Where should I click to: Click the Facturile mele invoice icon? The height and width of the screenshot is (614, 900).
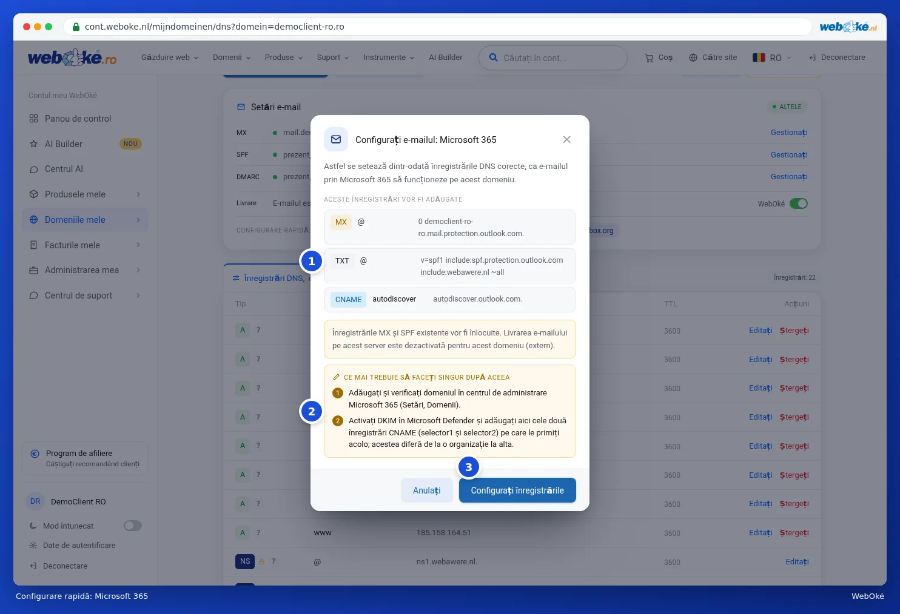(34, 245)
